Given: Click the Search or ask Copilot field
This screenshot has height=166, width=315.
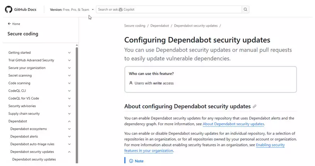Looking at the screenshot, I should [169, 9].
